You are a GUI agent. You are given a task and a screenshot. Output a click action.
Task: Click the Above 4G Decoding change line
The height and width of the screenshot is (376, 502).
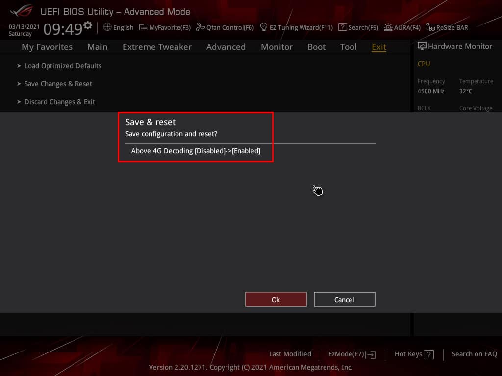click(x=196, y=151)
